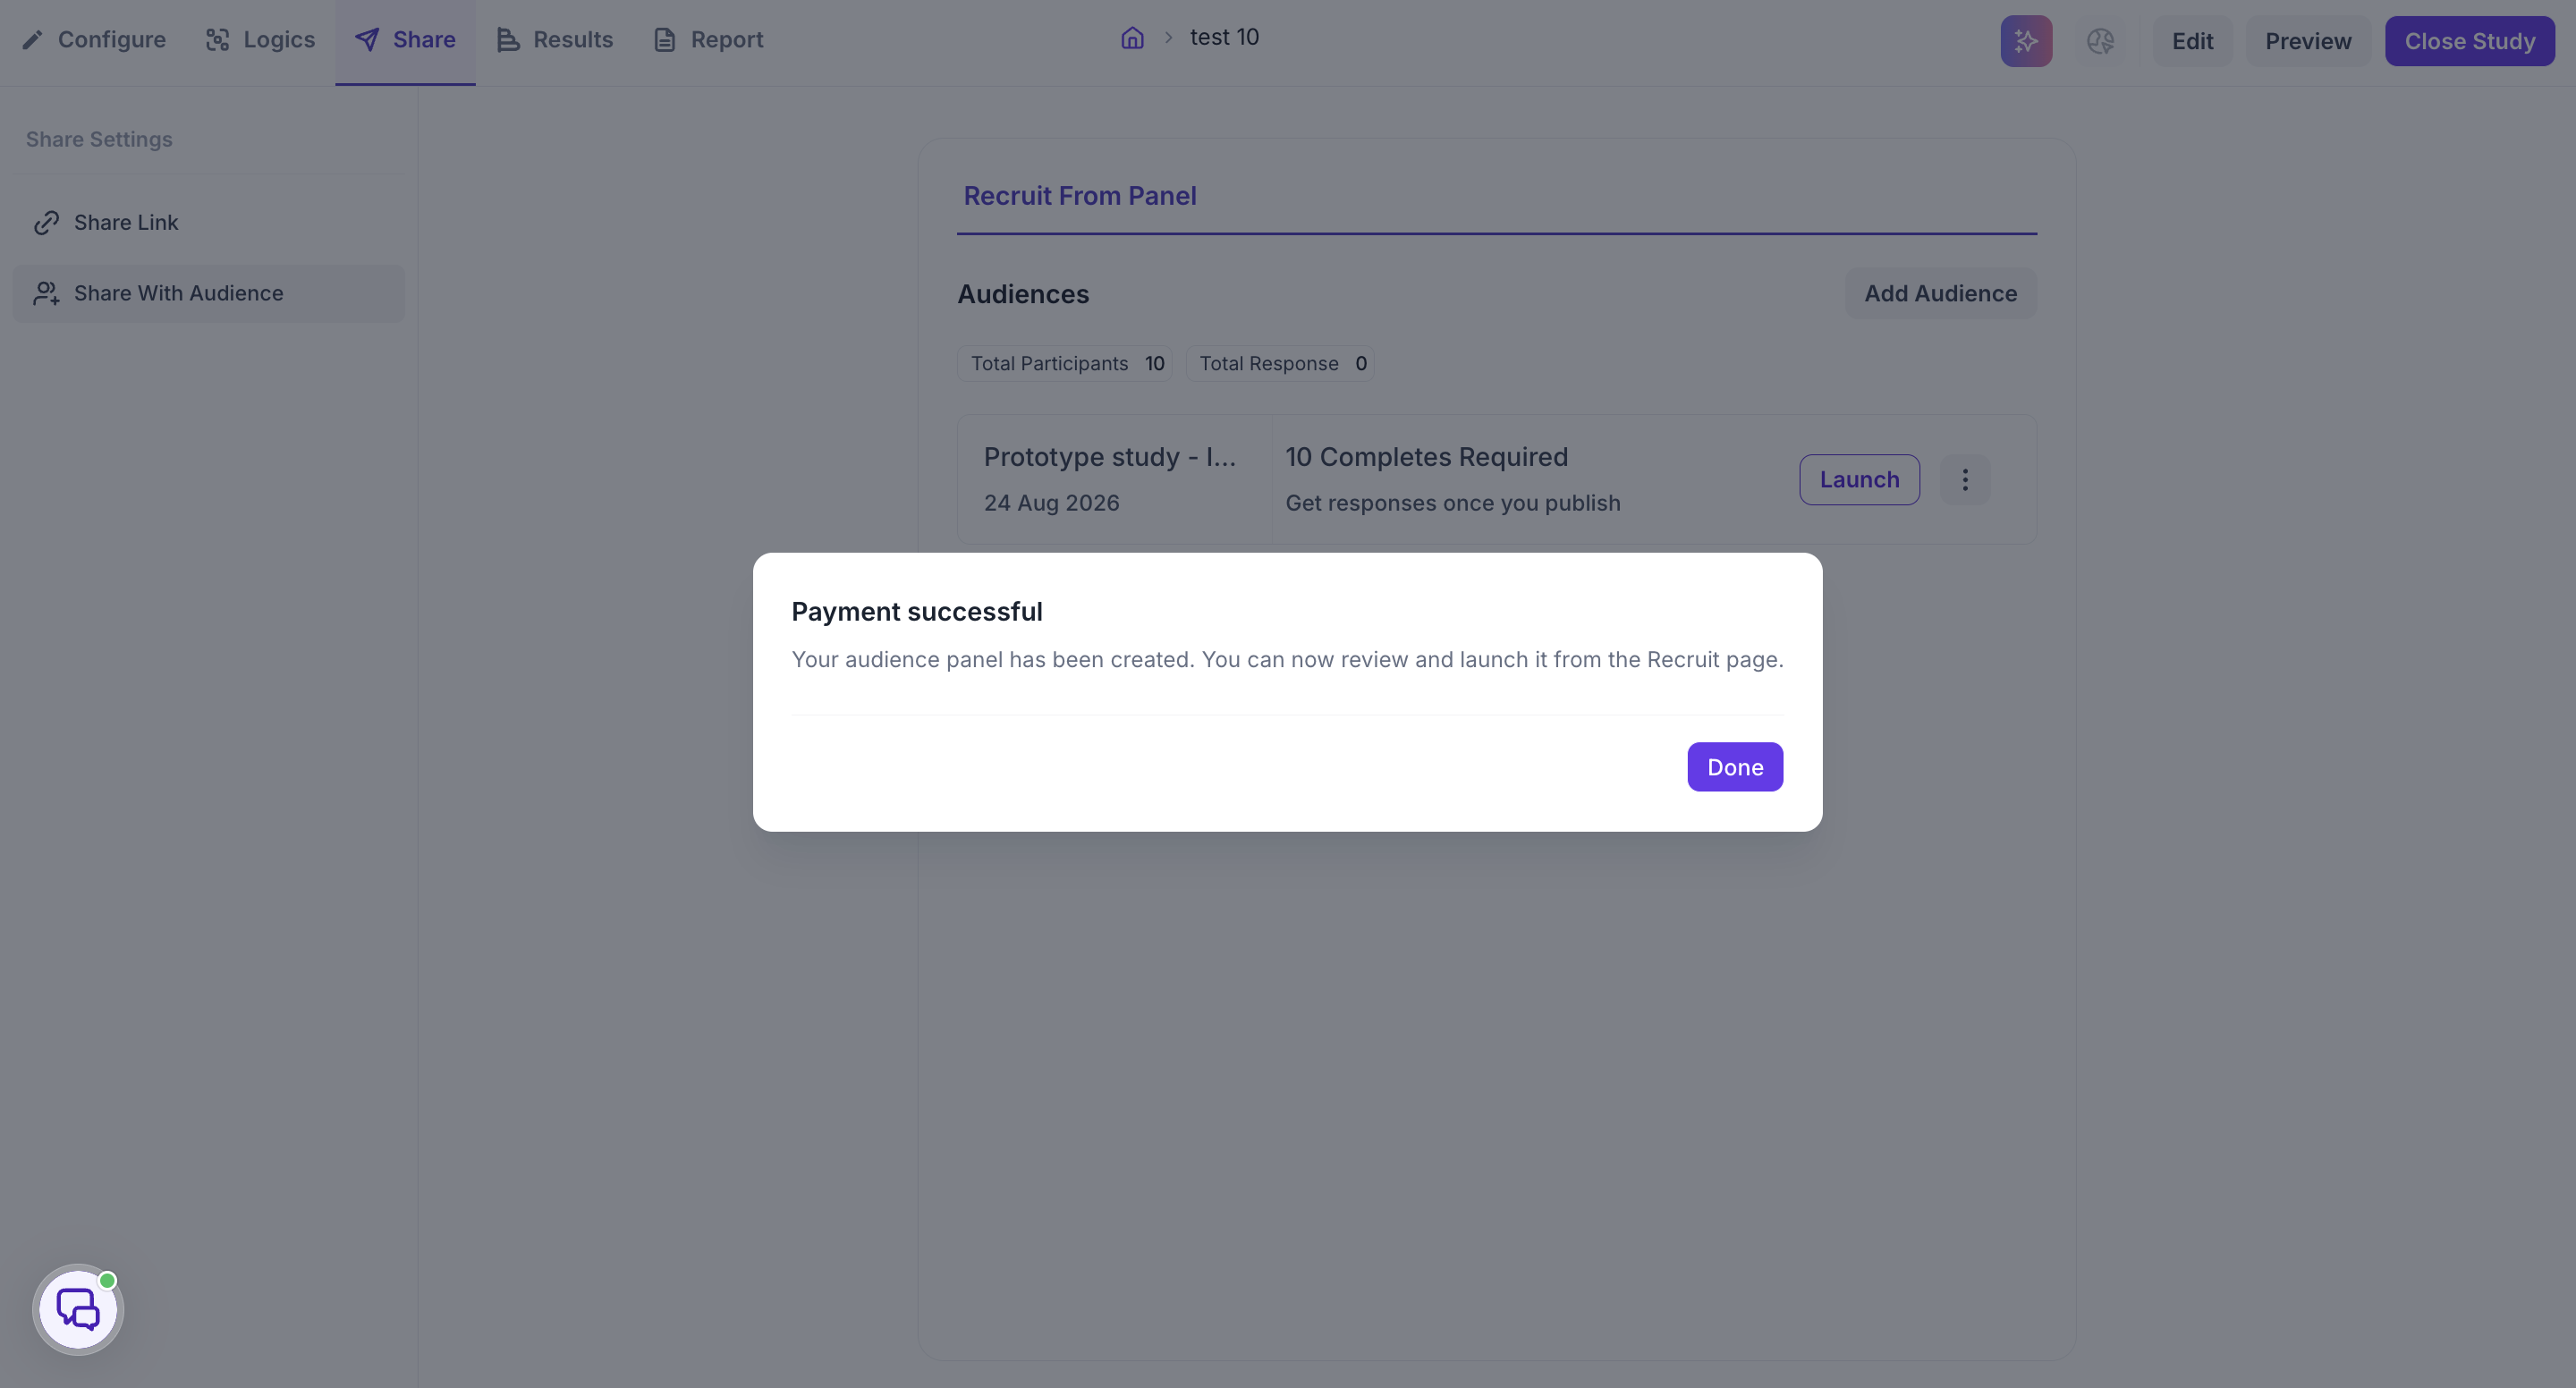Open the Report tab
Image resolution: width=2576 pixels, height=1388 pixels.
click(x=708, y=40)
